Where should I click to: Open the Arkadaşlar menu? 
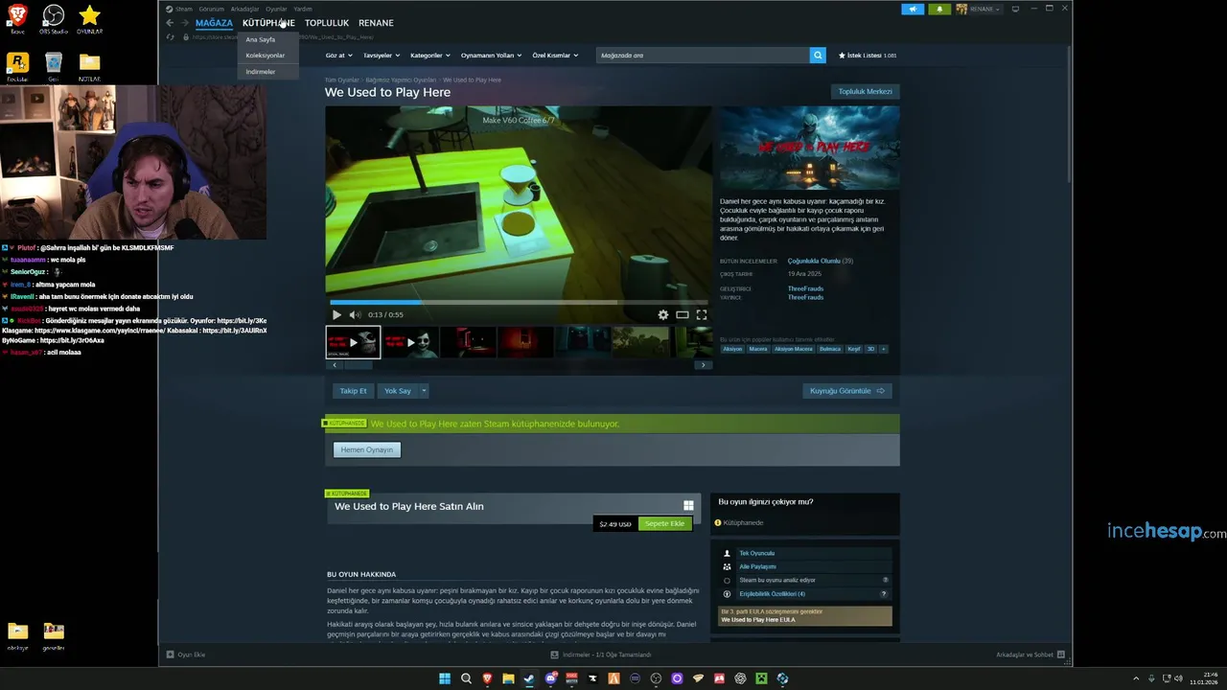click(x=244, y=9)
